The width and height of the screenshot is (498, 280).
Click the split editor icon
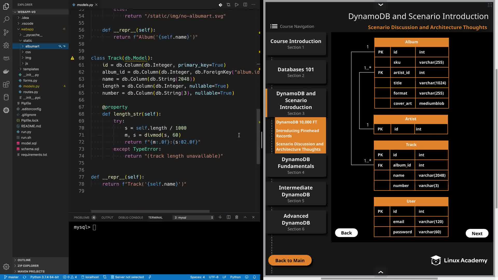click(245, 5)
